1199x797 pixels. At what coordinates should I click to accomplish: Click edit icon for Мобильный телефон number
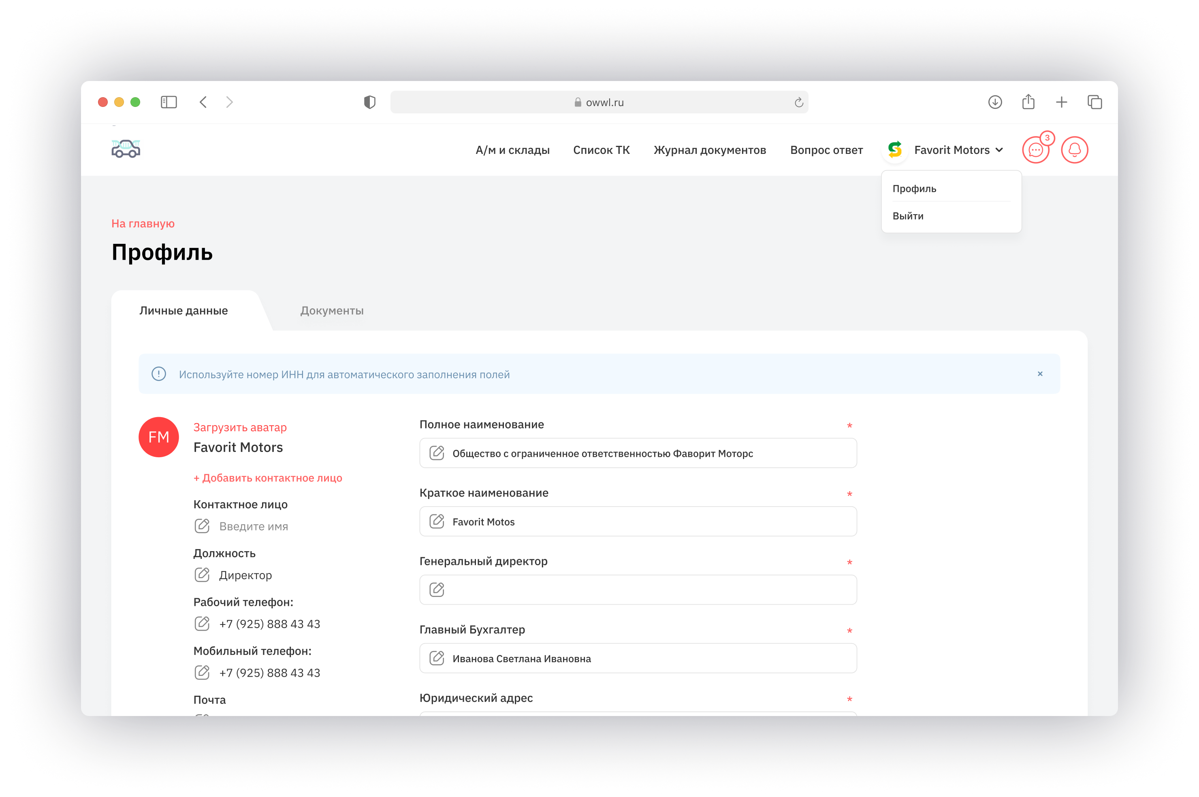pos(202,672)
